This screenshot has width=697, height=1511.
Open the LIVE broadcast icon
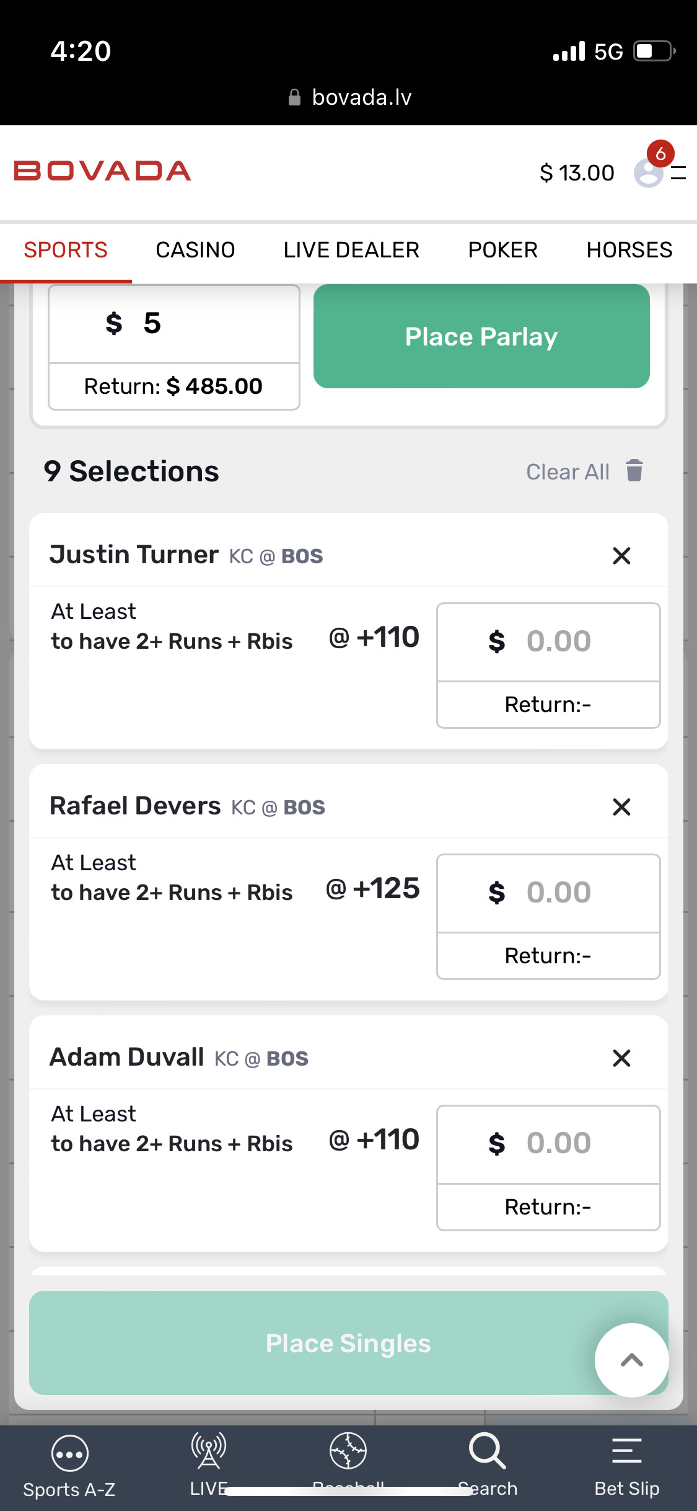(x=209, y=1451)
